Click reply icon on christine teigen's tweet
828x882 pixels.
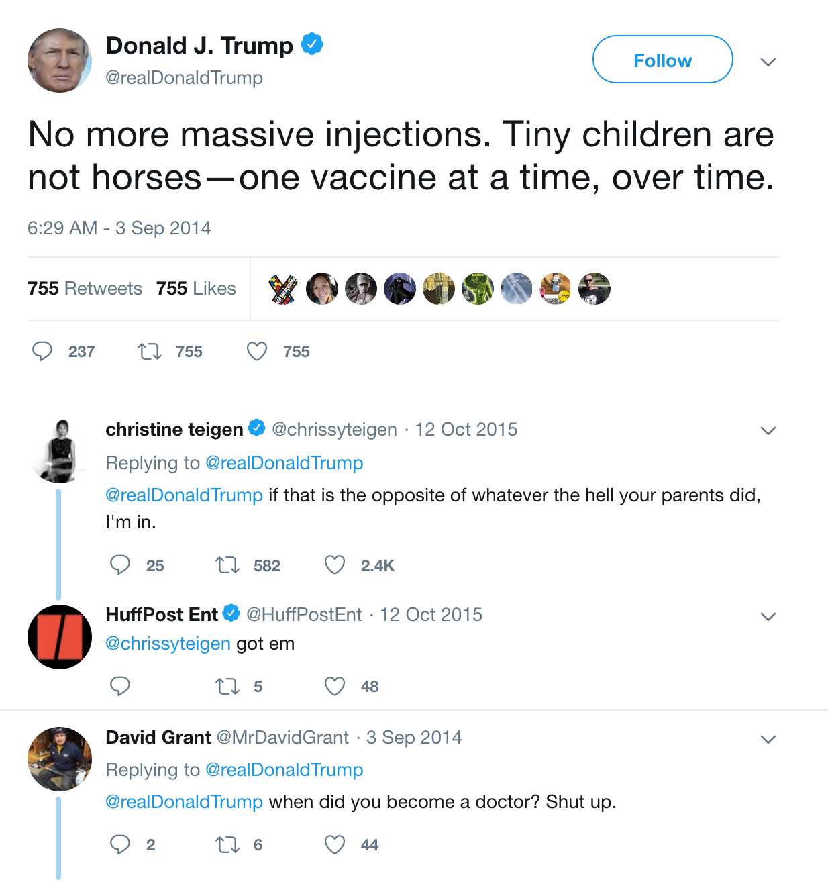point(120,565)
